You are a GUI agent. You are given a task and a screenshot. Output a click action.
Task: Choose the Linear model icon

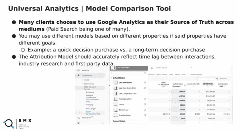point(115,104)
